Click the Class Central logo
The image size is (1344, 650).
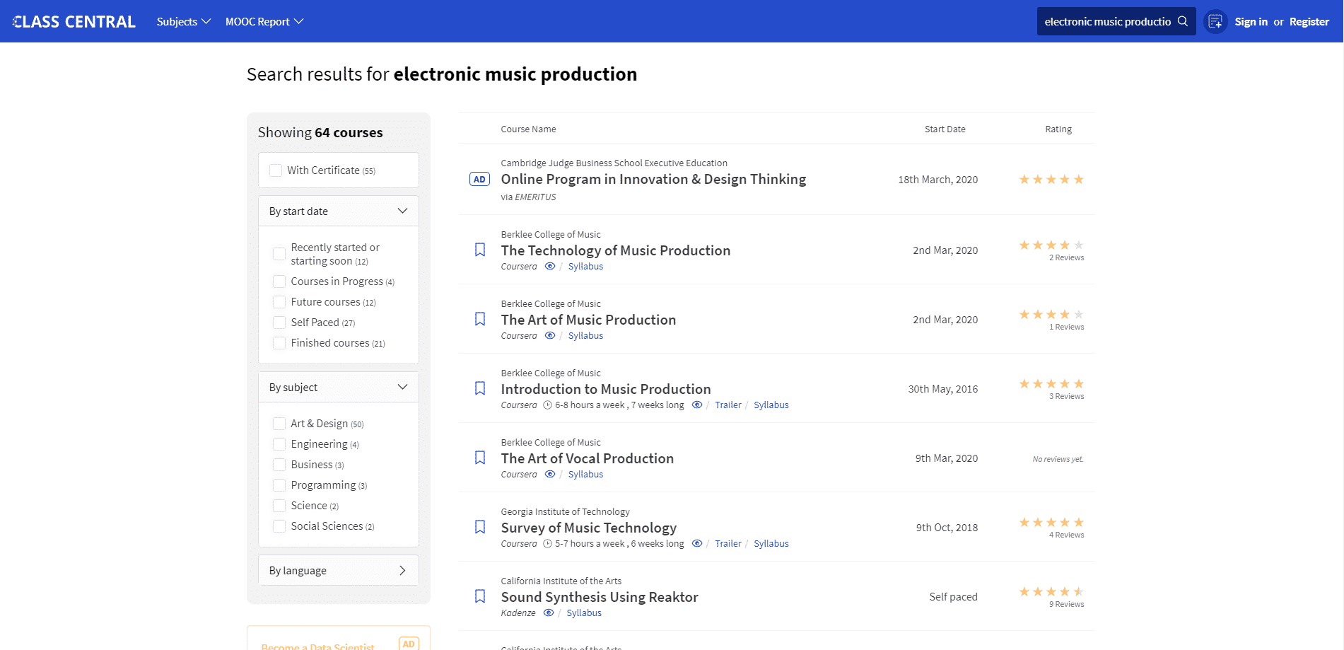pyautogui.click(x=74, y=22)
